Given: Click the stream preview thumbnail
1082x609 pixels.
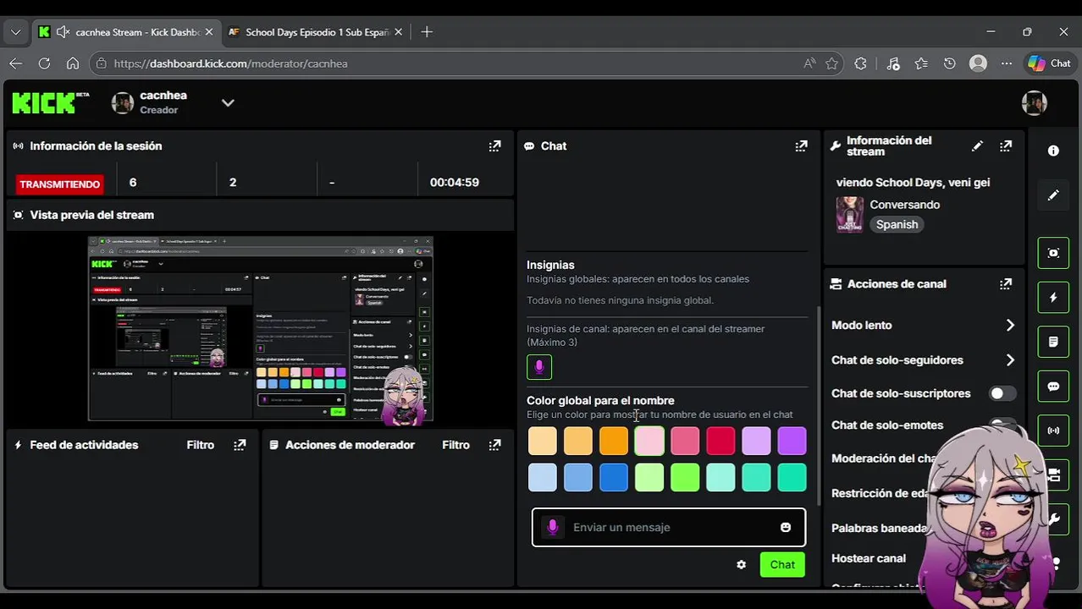Looking at the screenshot, I should [x=261, y=328].
